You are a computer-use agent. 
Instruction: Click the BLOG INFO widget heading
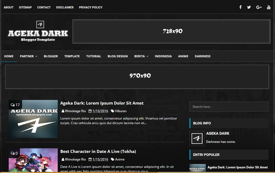pyautogui.click(x=229, y=123)
